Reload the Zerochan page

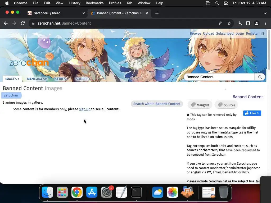[x=23, y=23]
